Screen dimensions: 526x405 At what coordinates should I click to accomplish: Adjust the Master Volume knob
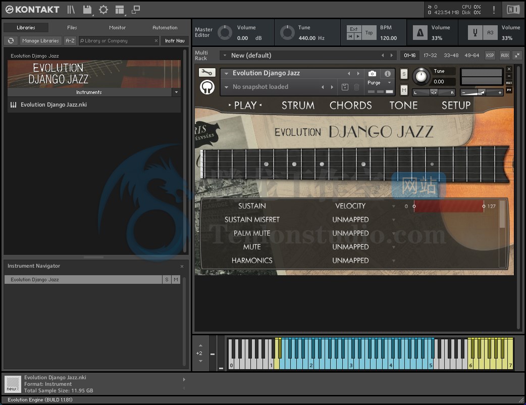(x=225, y=32)
